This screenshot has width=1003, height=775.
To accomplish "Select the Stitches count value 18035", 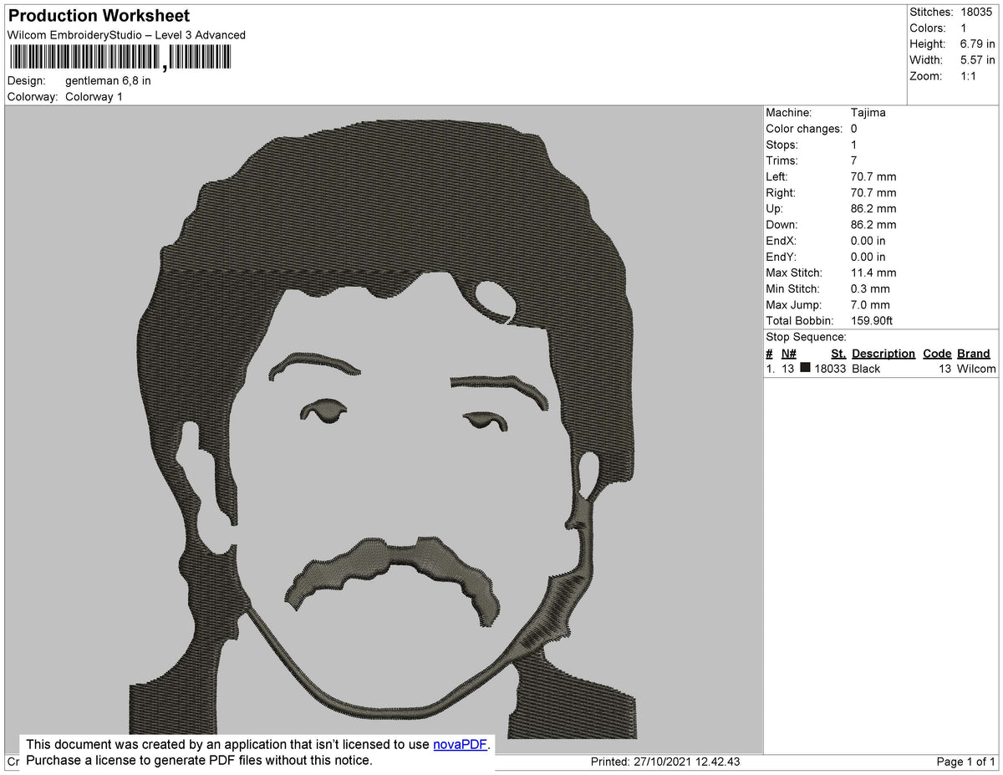I will tap(977, 12).
